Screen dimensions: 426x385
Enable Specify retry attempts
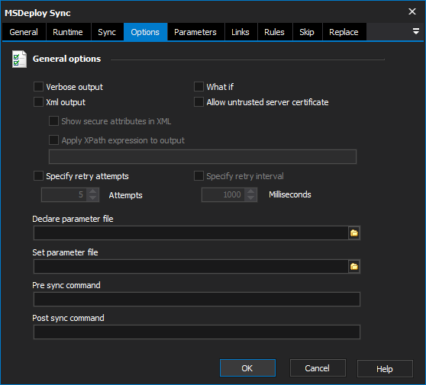38,176
